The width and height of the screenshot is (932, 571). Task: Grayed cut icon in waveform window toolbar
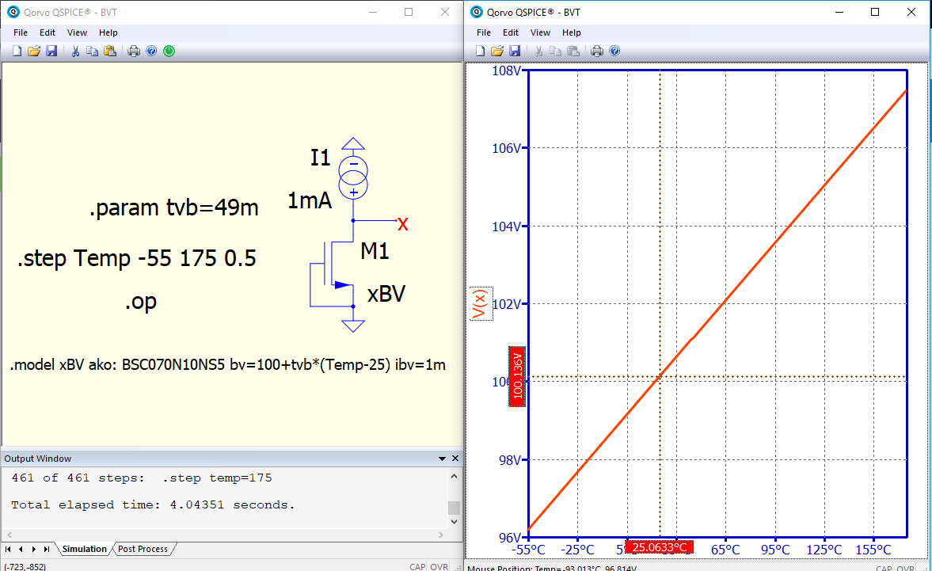(x=538, y=51)
